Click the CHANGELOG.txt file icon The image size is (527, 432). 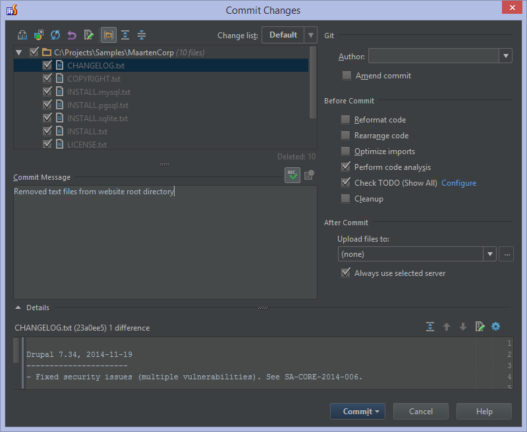[59, 65]
